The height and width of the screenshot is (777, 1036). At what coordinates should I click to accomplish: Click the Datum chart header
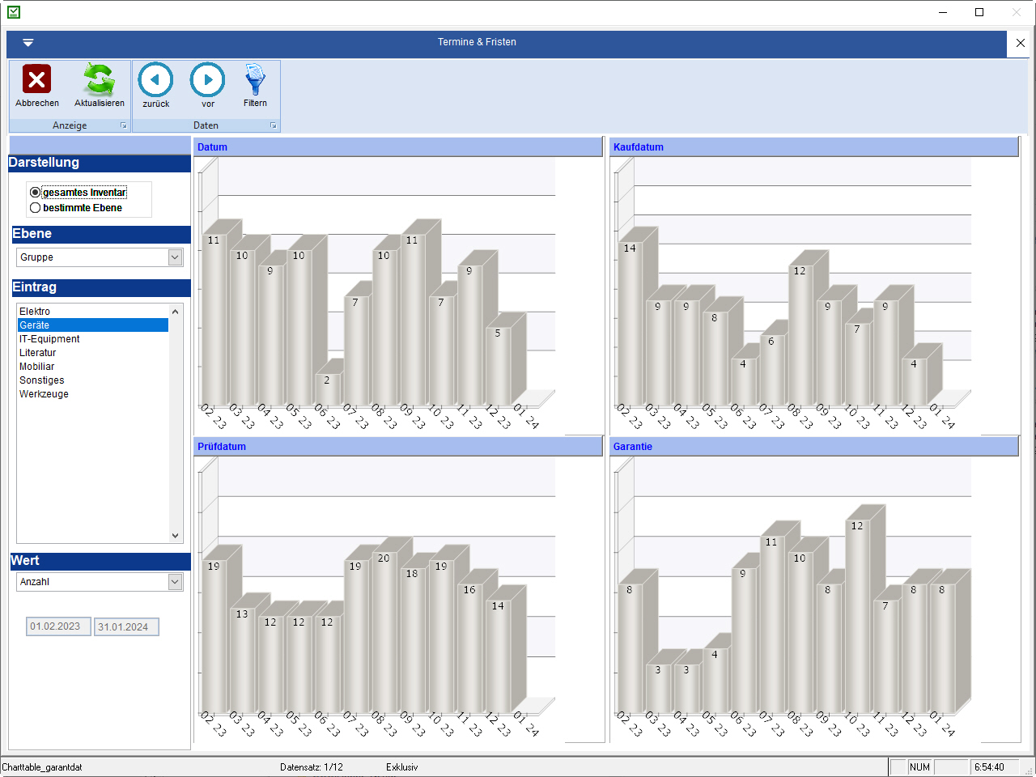tap(399, 147)
